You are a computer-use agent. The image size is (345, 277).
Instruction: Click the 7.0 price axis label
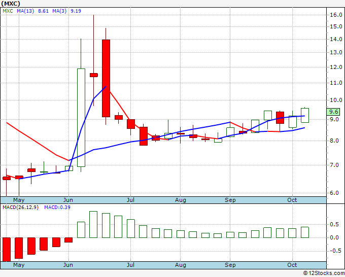pyautogui.click(x=334, y=165)
